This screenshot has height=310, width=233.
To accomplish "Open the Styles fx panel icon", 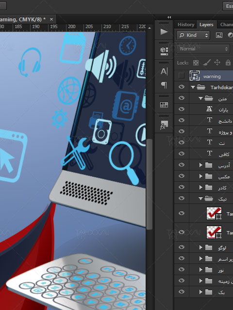I will tap(164, 125).
